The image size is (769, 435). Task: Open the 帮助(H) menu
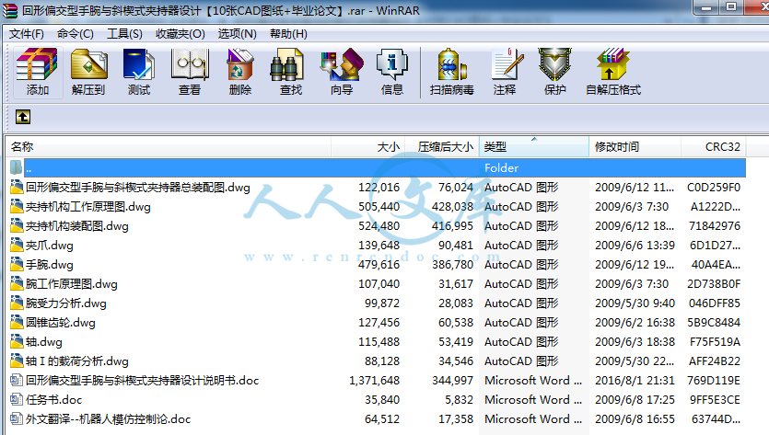click(288, 34)
